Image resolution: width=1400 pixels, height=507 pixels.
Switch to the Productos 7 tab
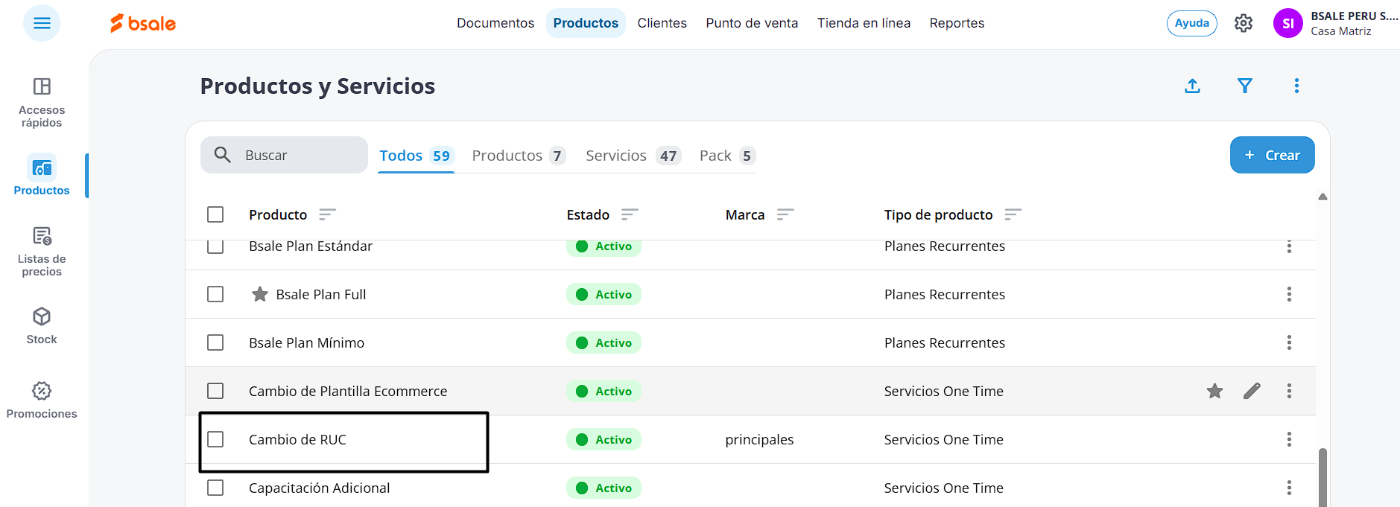tap(519, 156)
